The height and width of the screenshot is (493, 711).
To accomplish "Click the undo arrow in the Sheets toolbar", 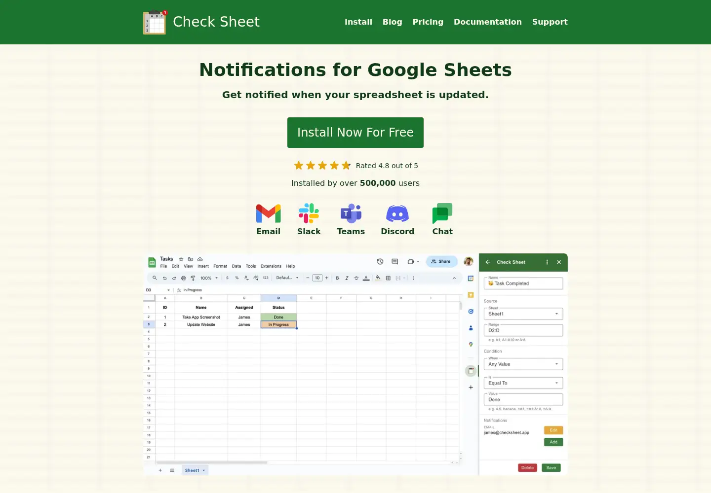I will coord(165,278).
